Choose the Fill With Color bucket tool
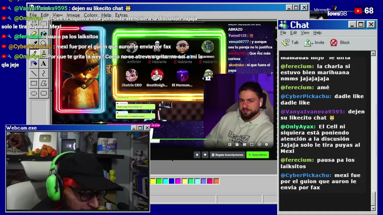Viewport: 383px width, 215px height. [x=44, y=33]
